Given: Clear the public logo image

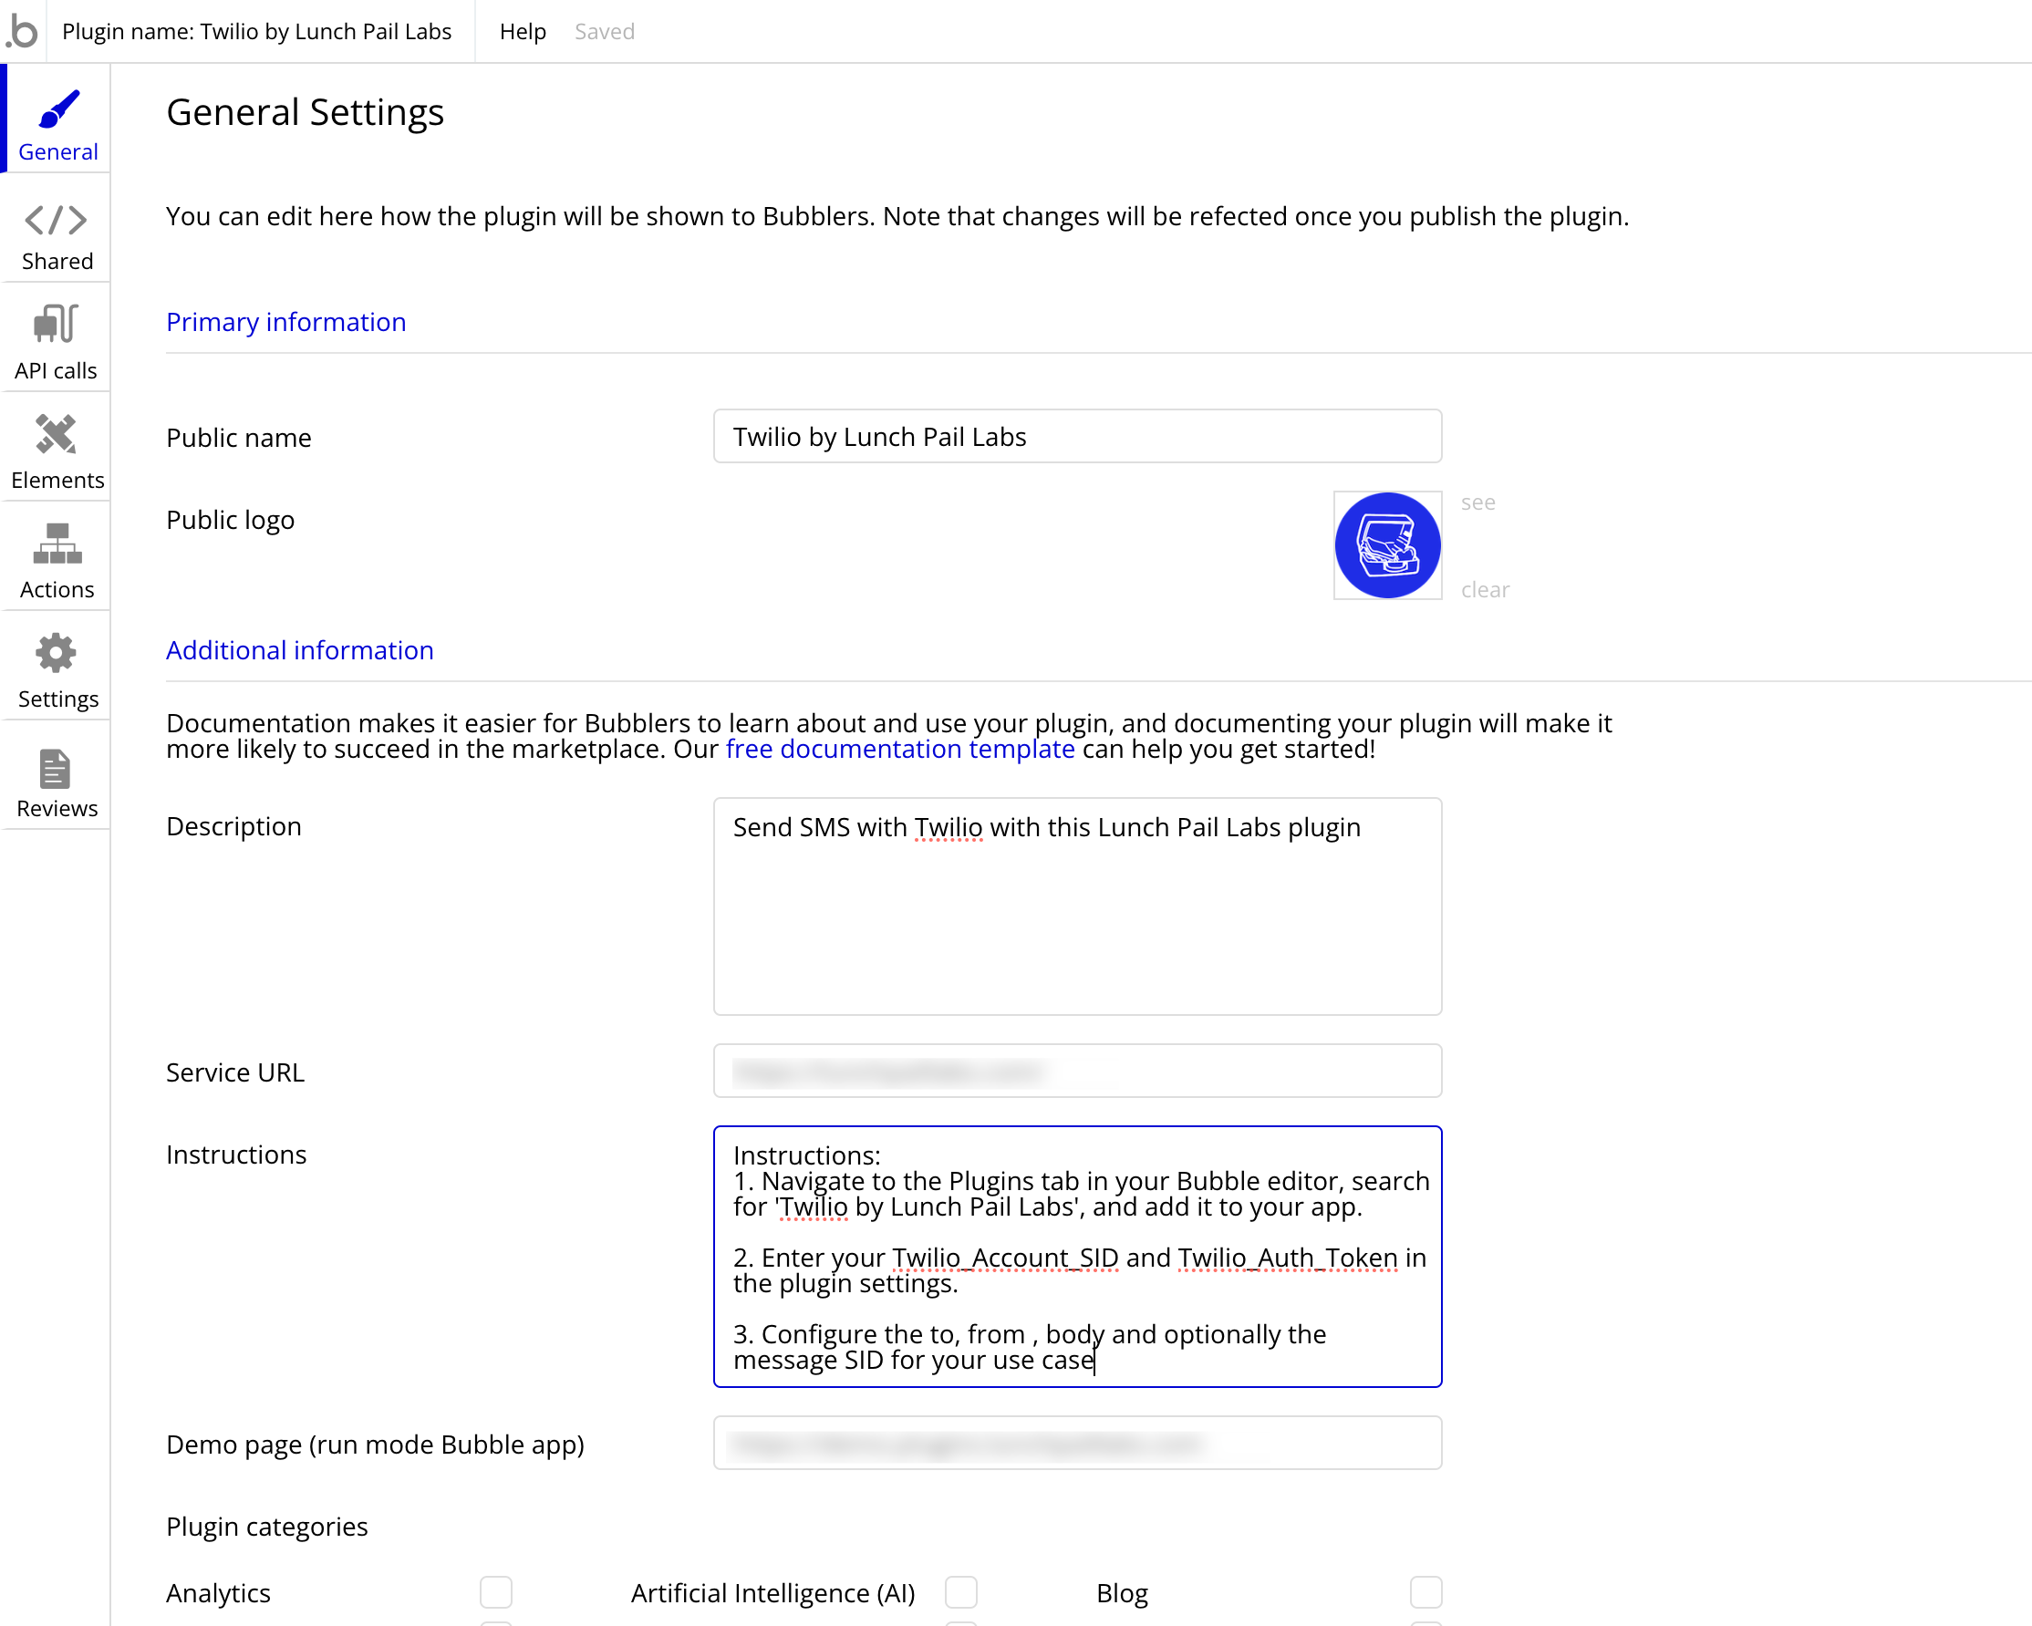Looking at the screenshot, I should (1485, 590).
